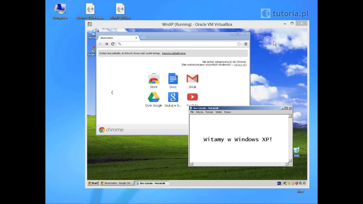Viewport: 363px width, 204px height.
Task: Click Notatnik horizontal scrollbar left arrow
Action: 191,164
